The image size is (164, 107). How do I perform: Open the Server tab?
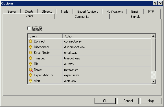[x=12, y=11]
